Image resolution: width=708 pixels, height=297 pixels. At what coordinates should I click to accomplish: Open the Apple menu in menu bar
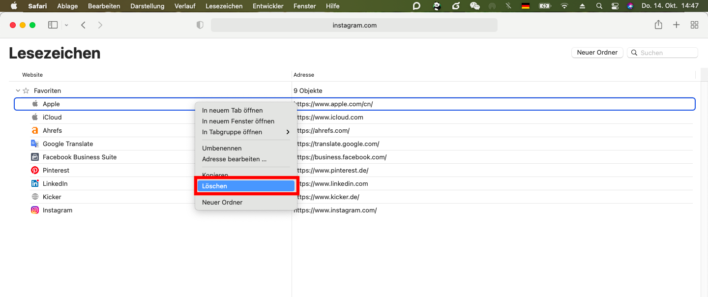[14, 6]
